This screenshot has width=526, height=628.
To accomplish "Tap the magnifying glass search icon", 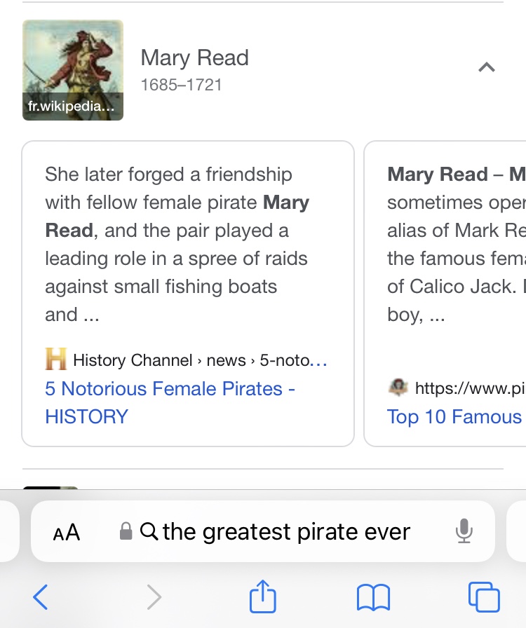I will point(149,531).
